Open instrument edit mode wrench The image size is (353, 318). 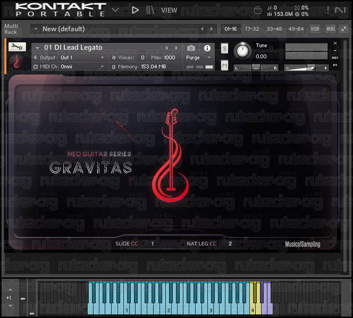[17, 47]
